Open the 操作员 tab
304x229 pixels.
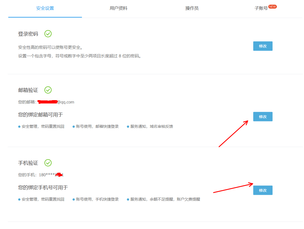pyautogui.click(x=192, y=8)
